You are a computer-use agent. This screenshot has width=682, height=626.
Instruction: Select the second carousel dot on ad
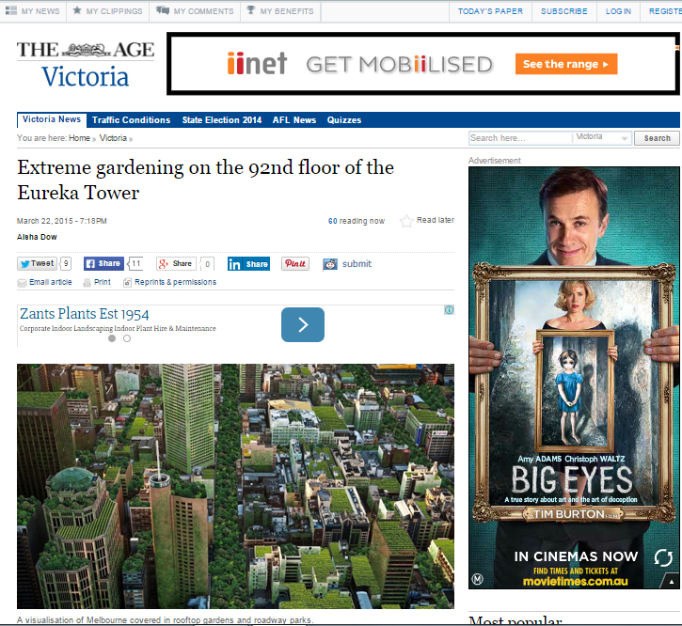coord(127,338)
